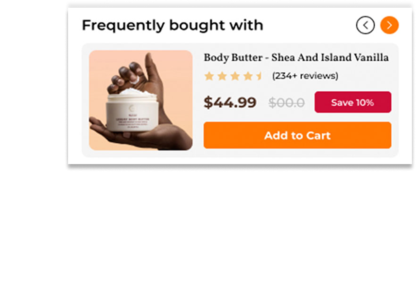Click the Frequently bought with heading
This screenshot has width=416, height=301.
pos(173,25)
